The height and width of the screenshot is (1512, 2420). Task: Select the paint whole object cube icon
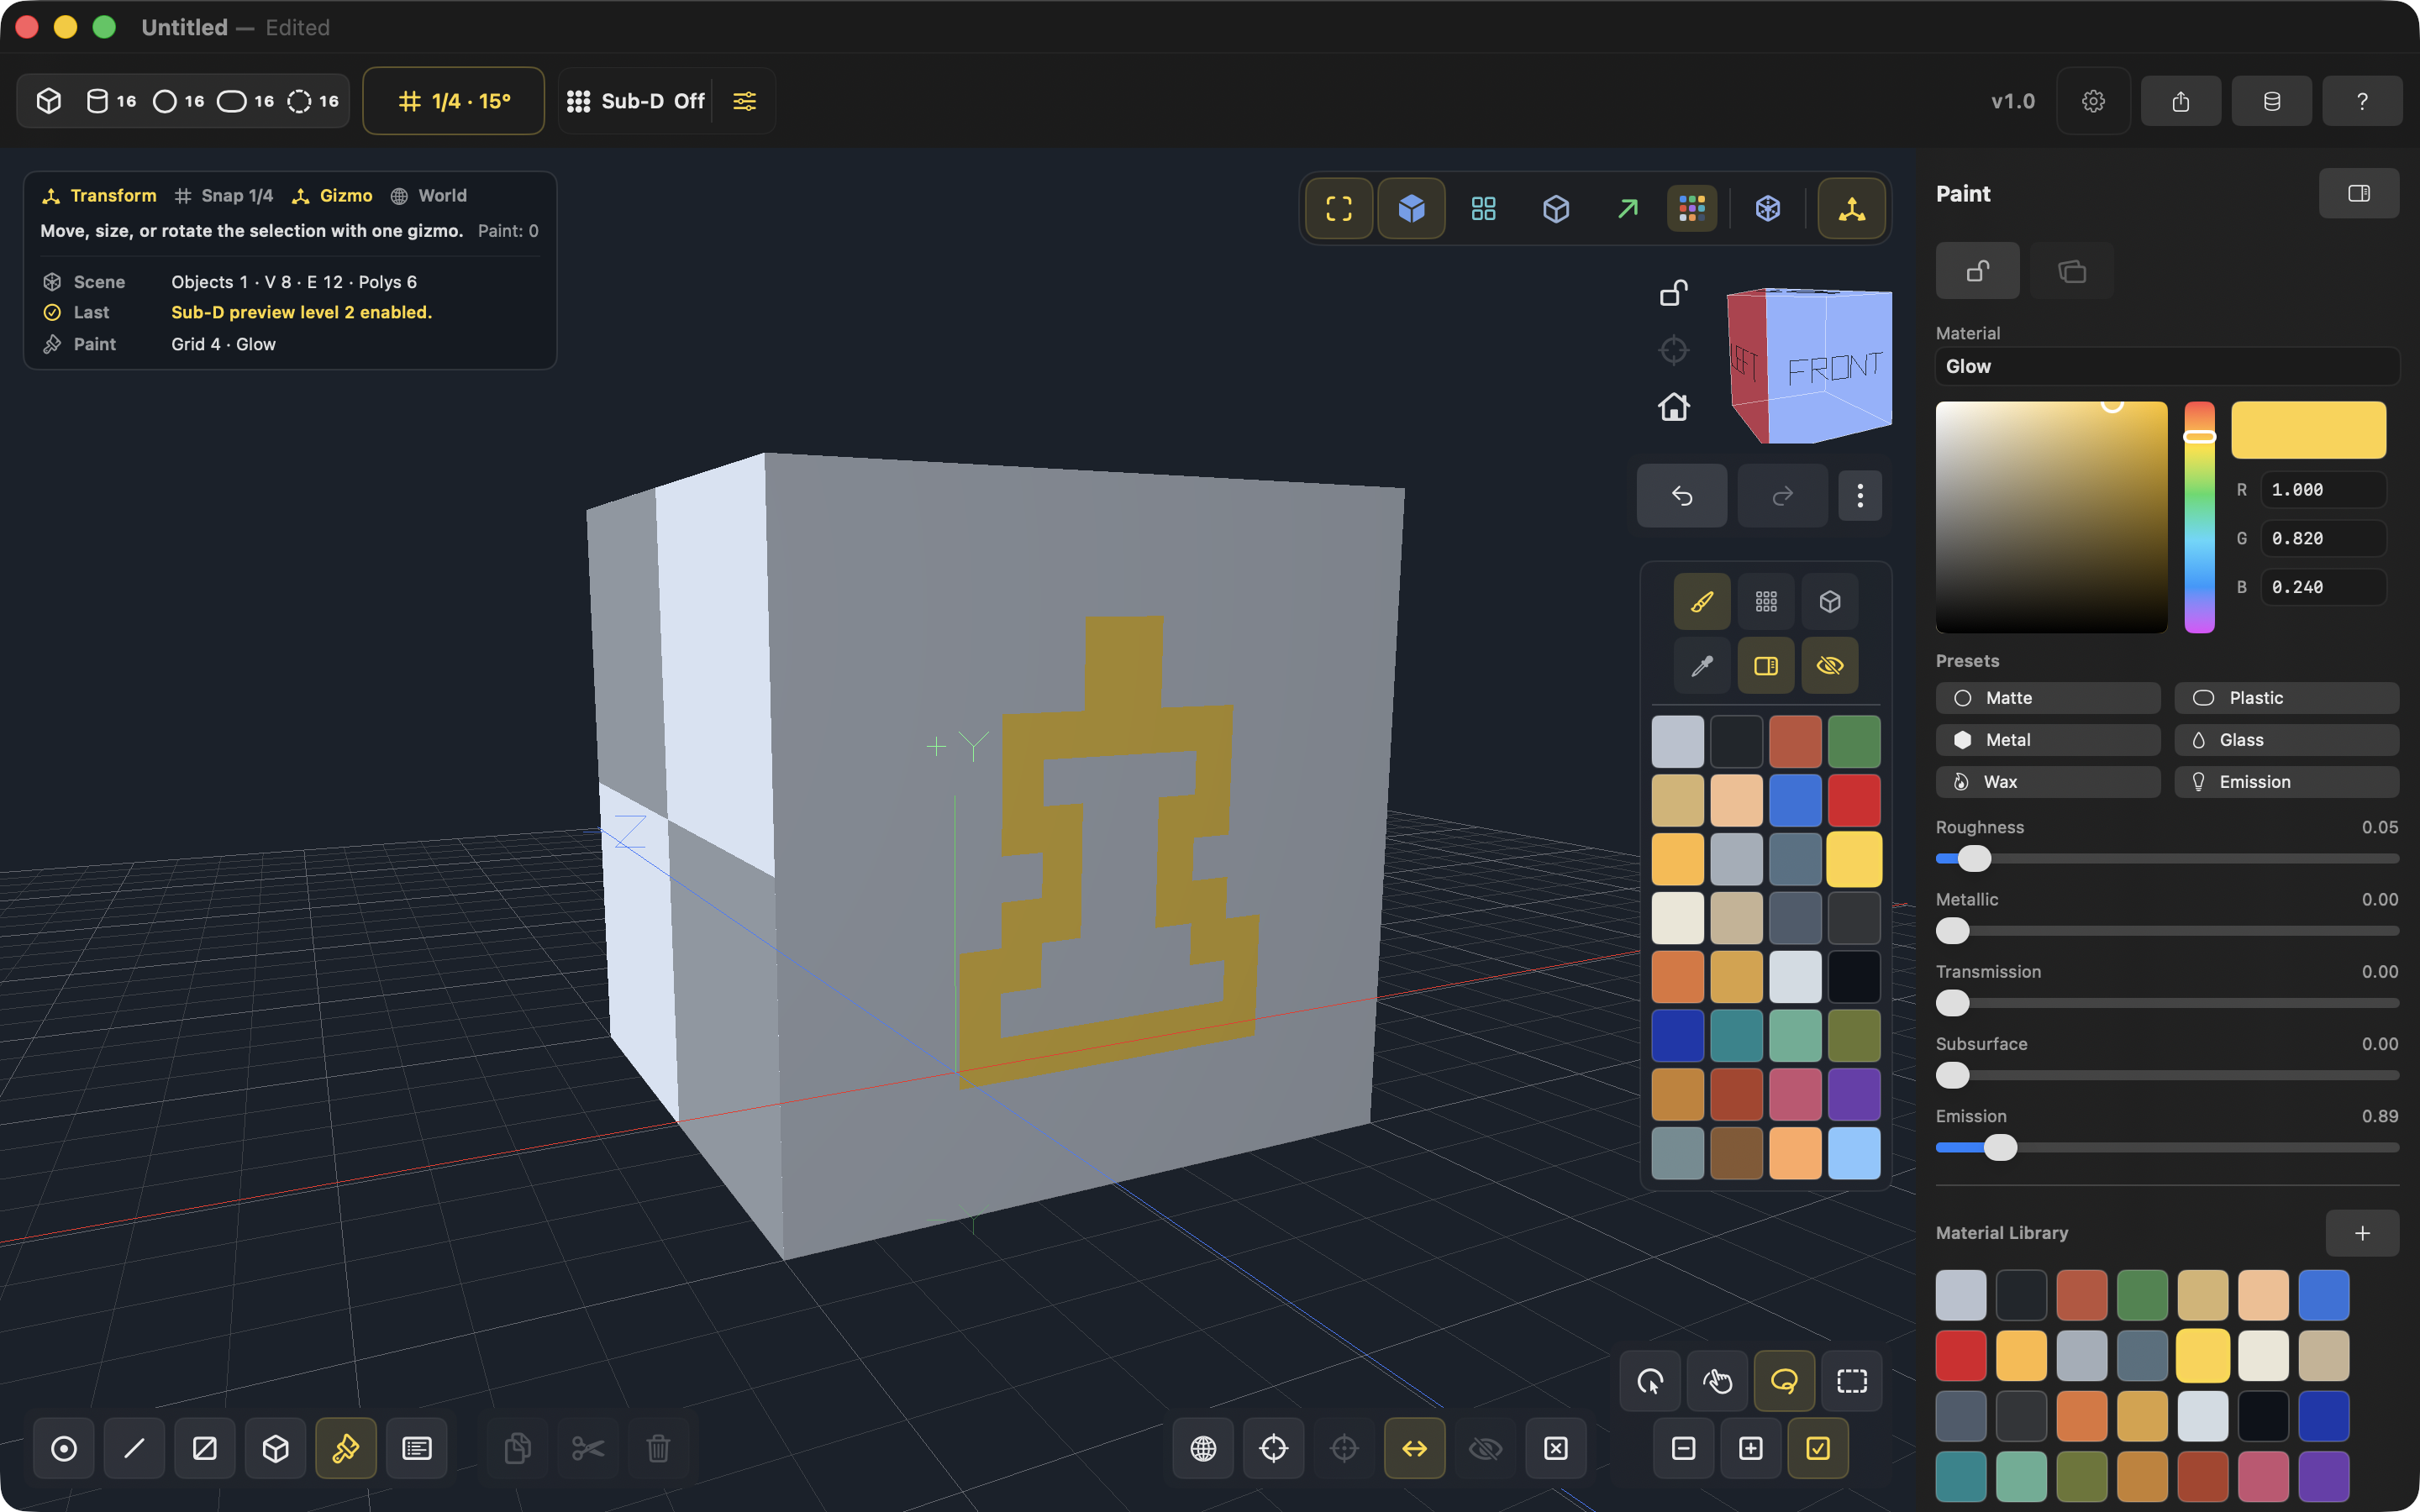(x=1830, y=601)
